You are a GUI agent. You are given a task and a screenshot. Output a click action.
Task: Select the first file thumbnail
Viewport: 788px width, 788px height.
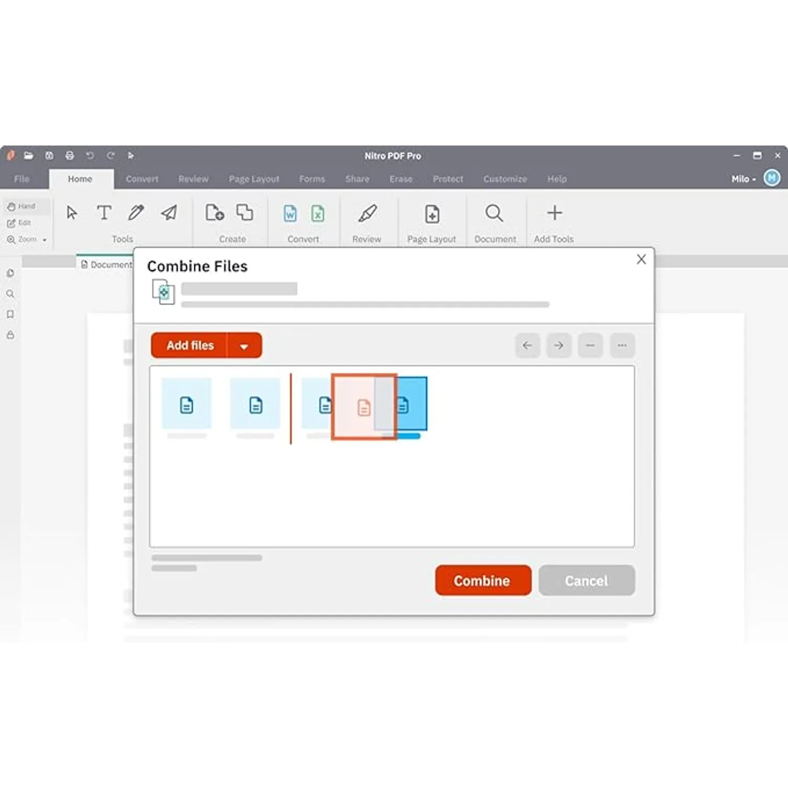(x=186, y=404)
